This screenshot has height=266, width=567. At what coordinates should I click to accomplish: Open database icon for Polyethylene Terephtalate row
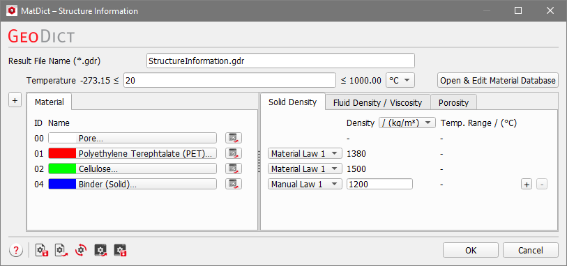tap(233, 153)
